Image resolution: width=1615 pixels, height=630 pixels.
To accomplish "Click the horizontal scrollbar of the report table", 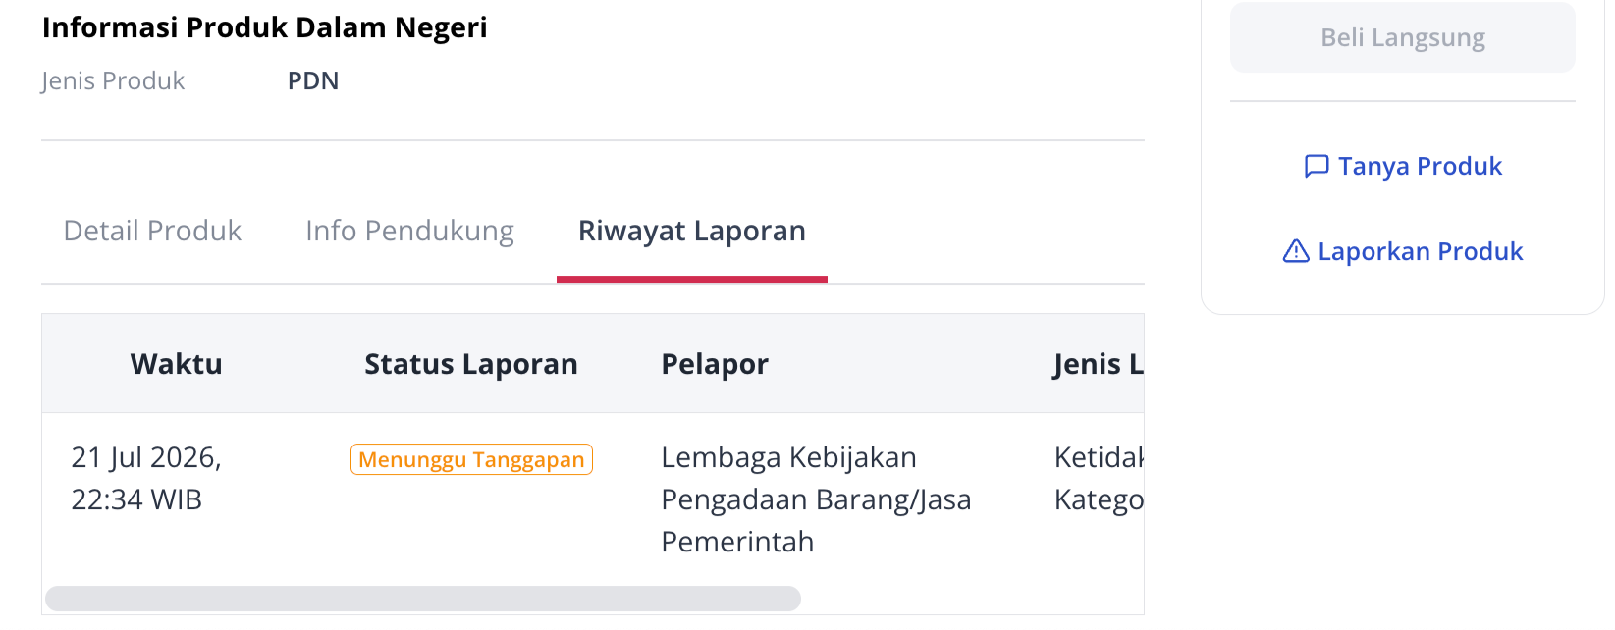I will click(423, 599).
